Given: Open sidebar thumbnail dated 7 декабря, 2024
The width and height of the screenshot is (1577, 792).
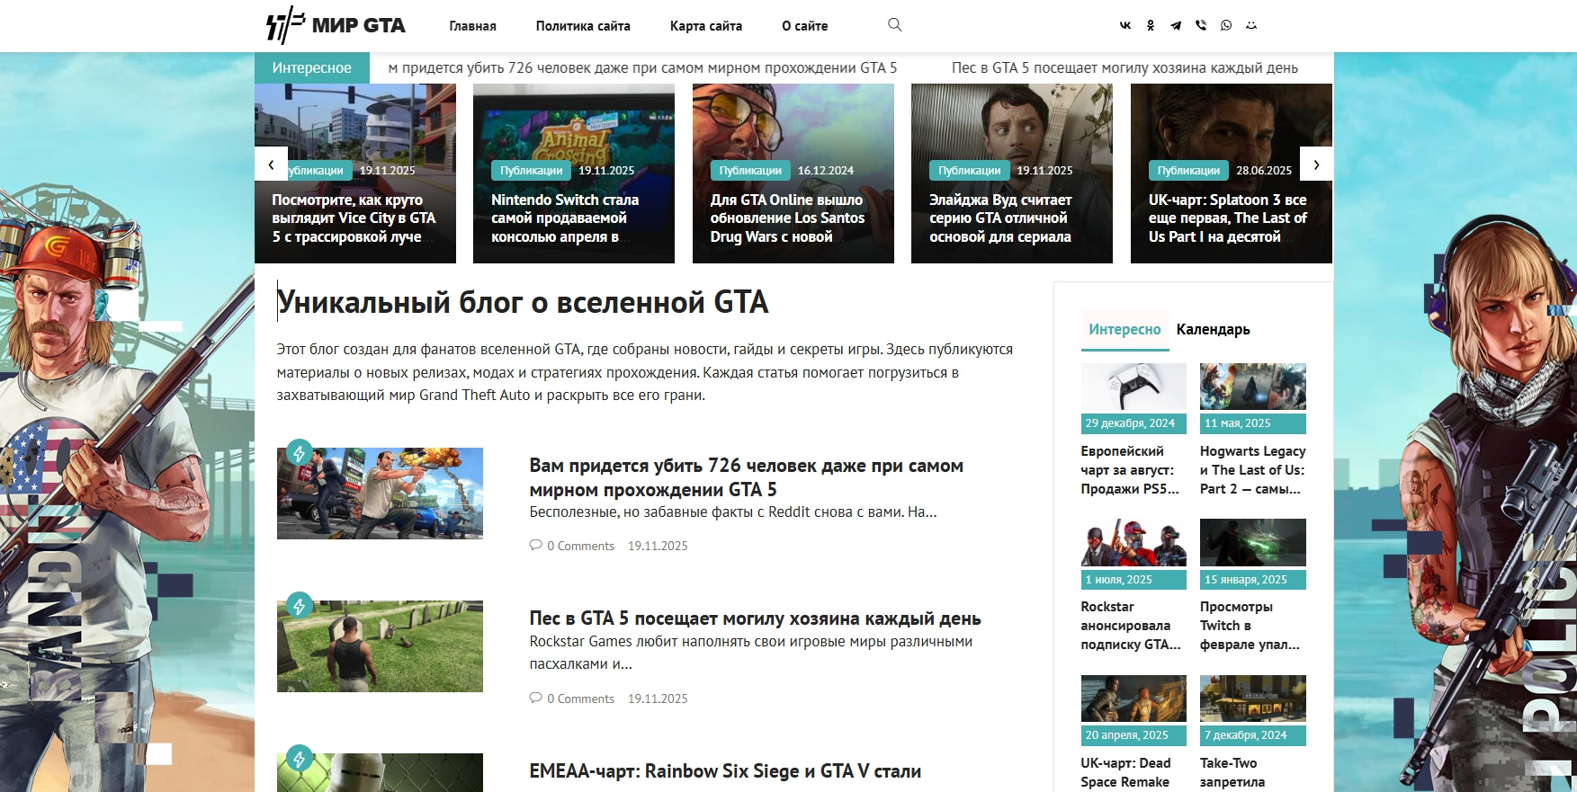Looking at the screenshot, I should pos(1253,699).
